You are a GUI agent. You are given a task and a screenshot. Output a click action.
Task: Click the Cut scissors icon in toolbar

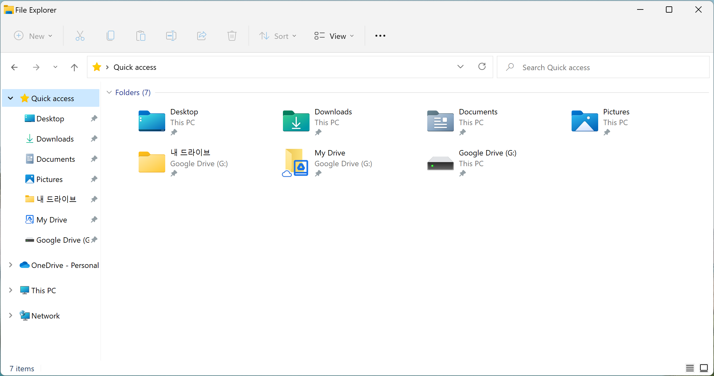[80, 36]
